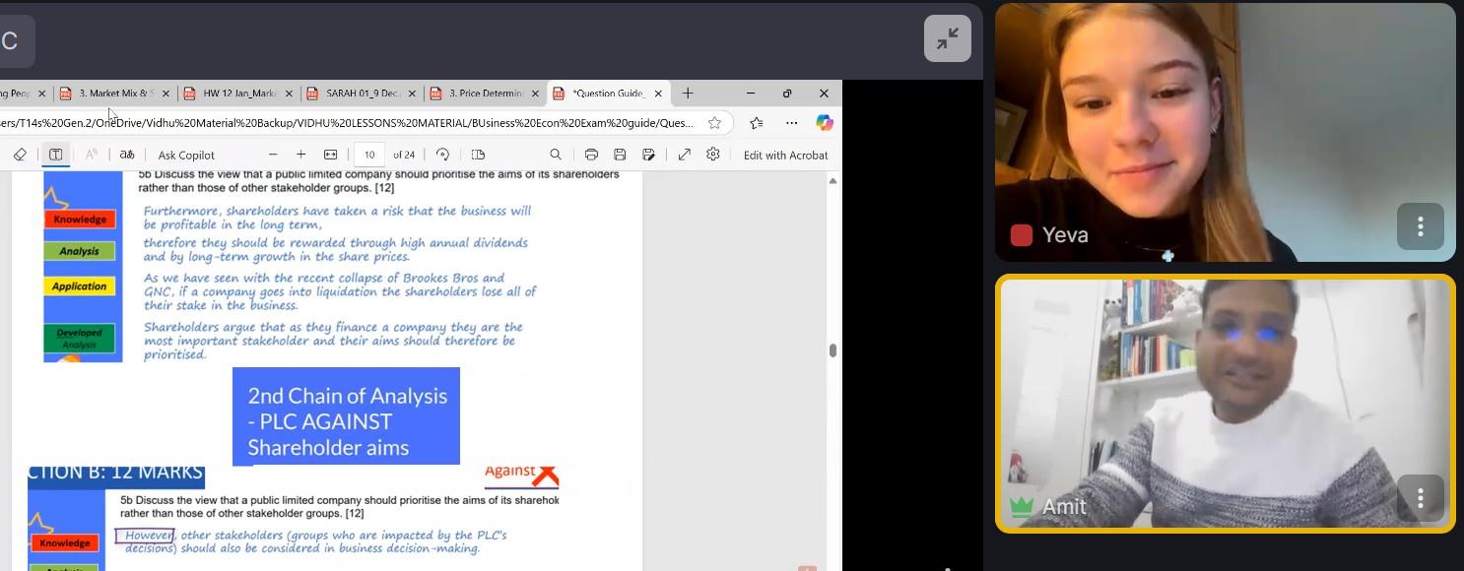Click Ask Copilot in PDF toolbar
Viewport: 1464px width, 571px height.
click(x=186, y=155)
